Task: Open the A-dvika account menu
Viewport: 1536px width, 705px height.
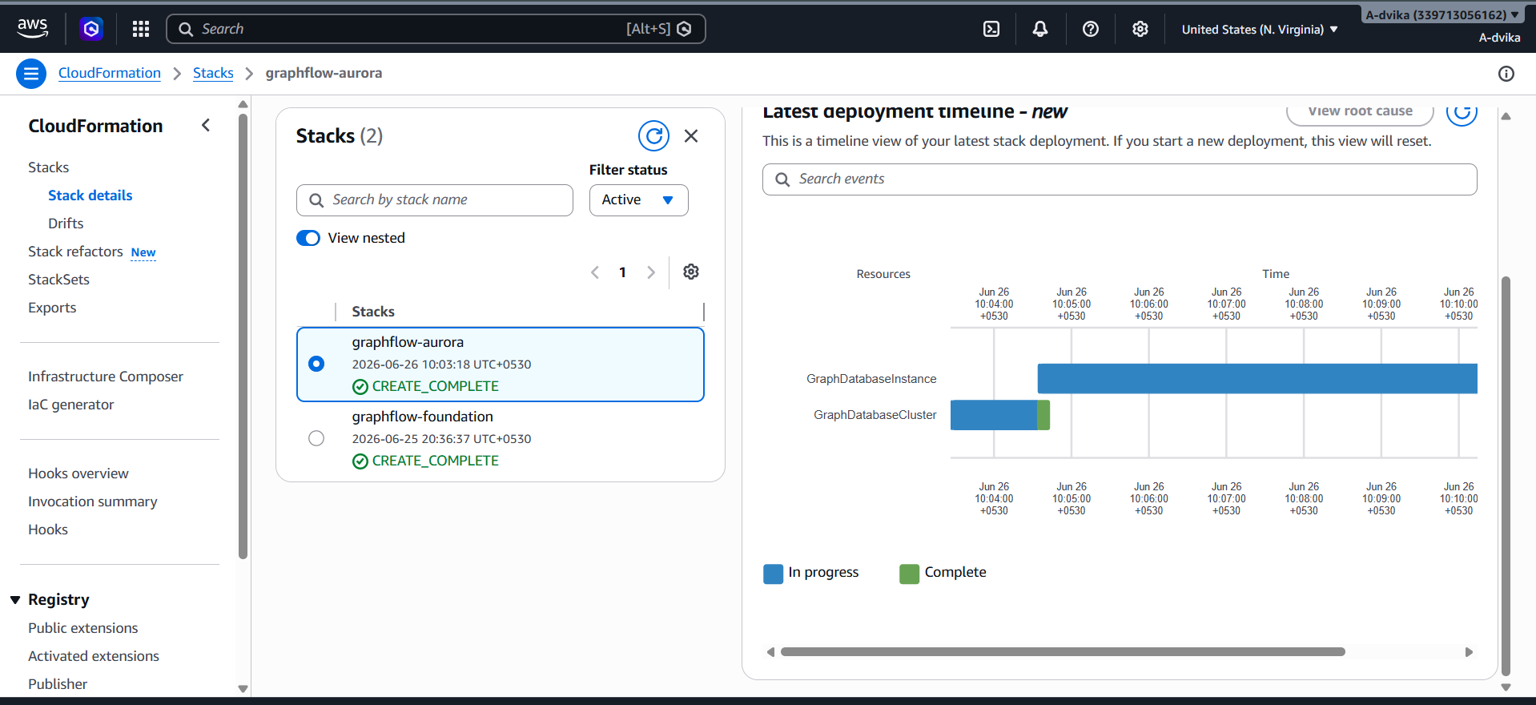Action: tap(1442, 15)
